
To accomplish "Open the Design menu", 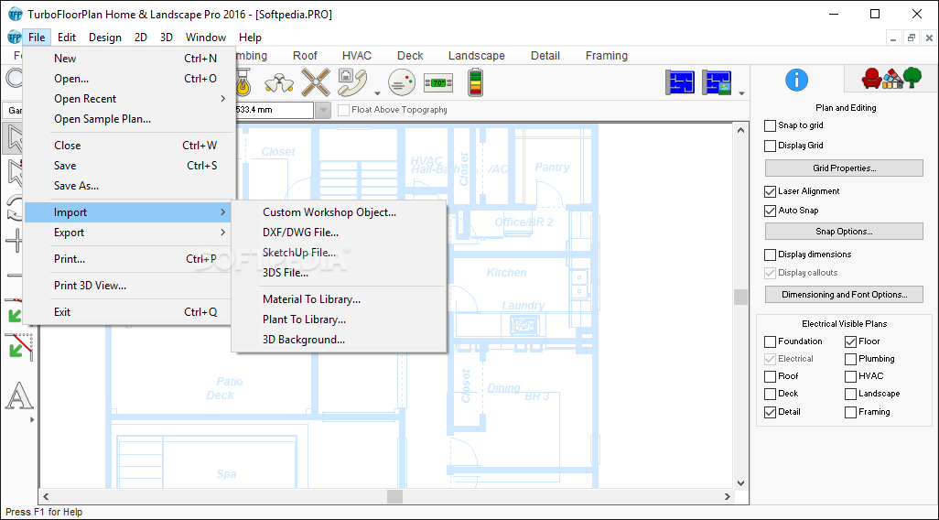I will [105, 38].
